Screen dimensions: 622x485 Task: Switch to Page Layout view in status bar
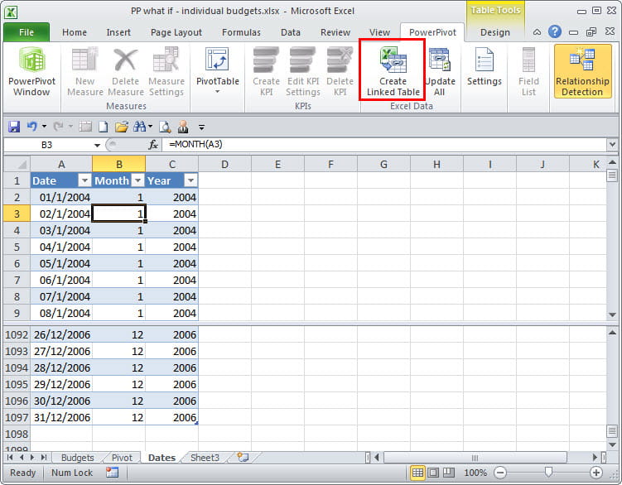[433, 473]
